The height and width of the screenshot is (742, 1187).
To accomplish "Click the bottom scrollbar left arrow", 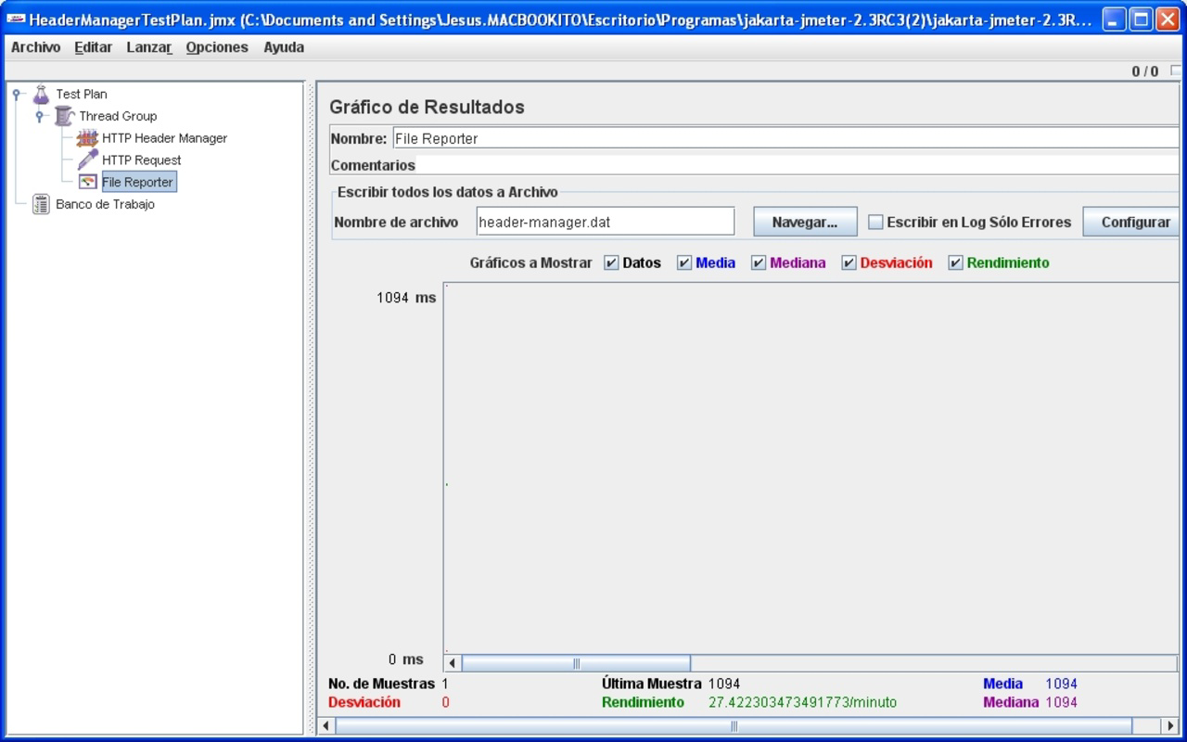I will click(325, 725).
